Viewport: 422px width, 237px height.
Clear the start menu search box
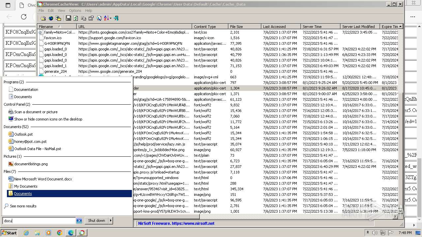[x=79, y=221]
